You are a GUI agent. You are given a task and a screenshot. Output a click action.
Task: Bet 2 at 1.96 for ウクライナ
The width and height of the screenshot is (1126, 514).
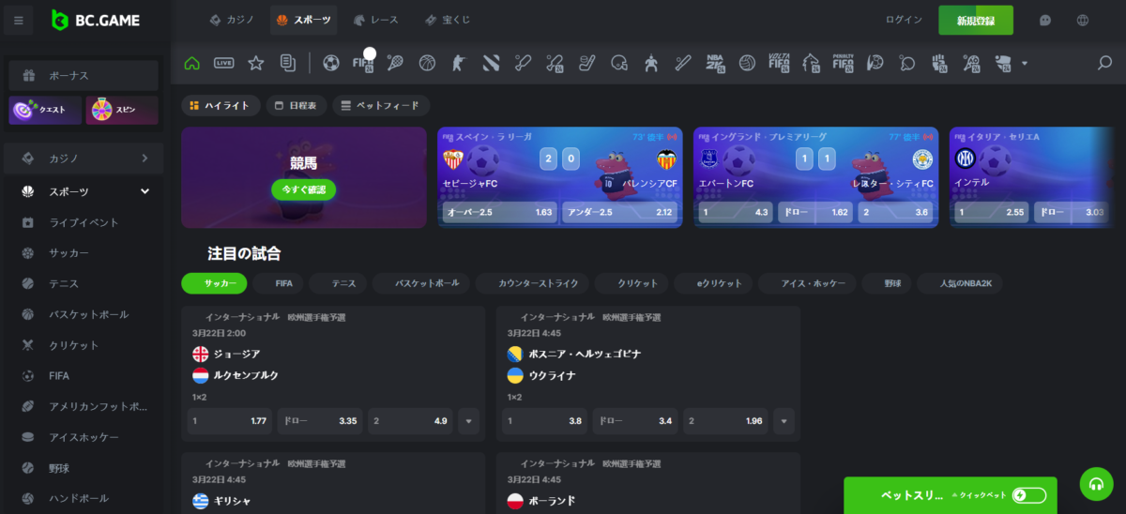(x=725, y=421)
